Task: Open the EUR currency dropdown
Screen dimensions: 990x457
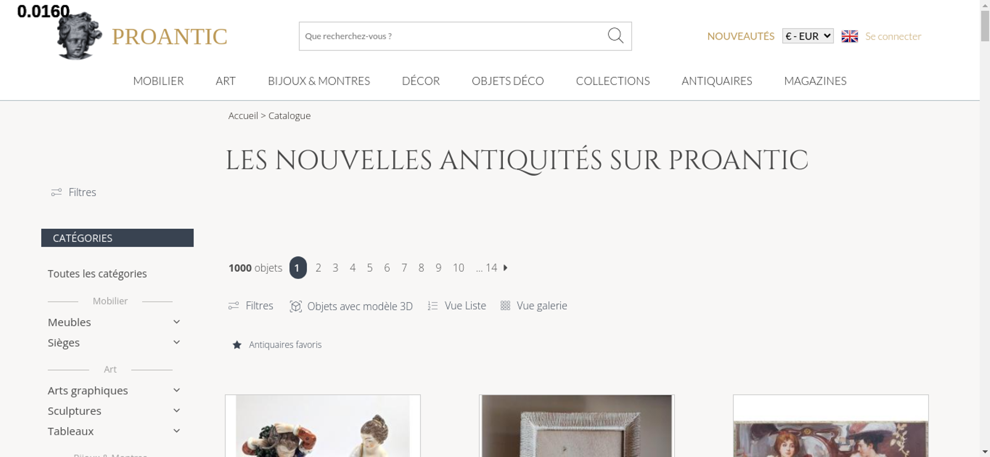Action: (x=808, y=36)
